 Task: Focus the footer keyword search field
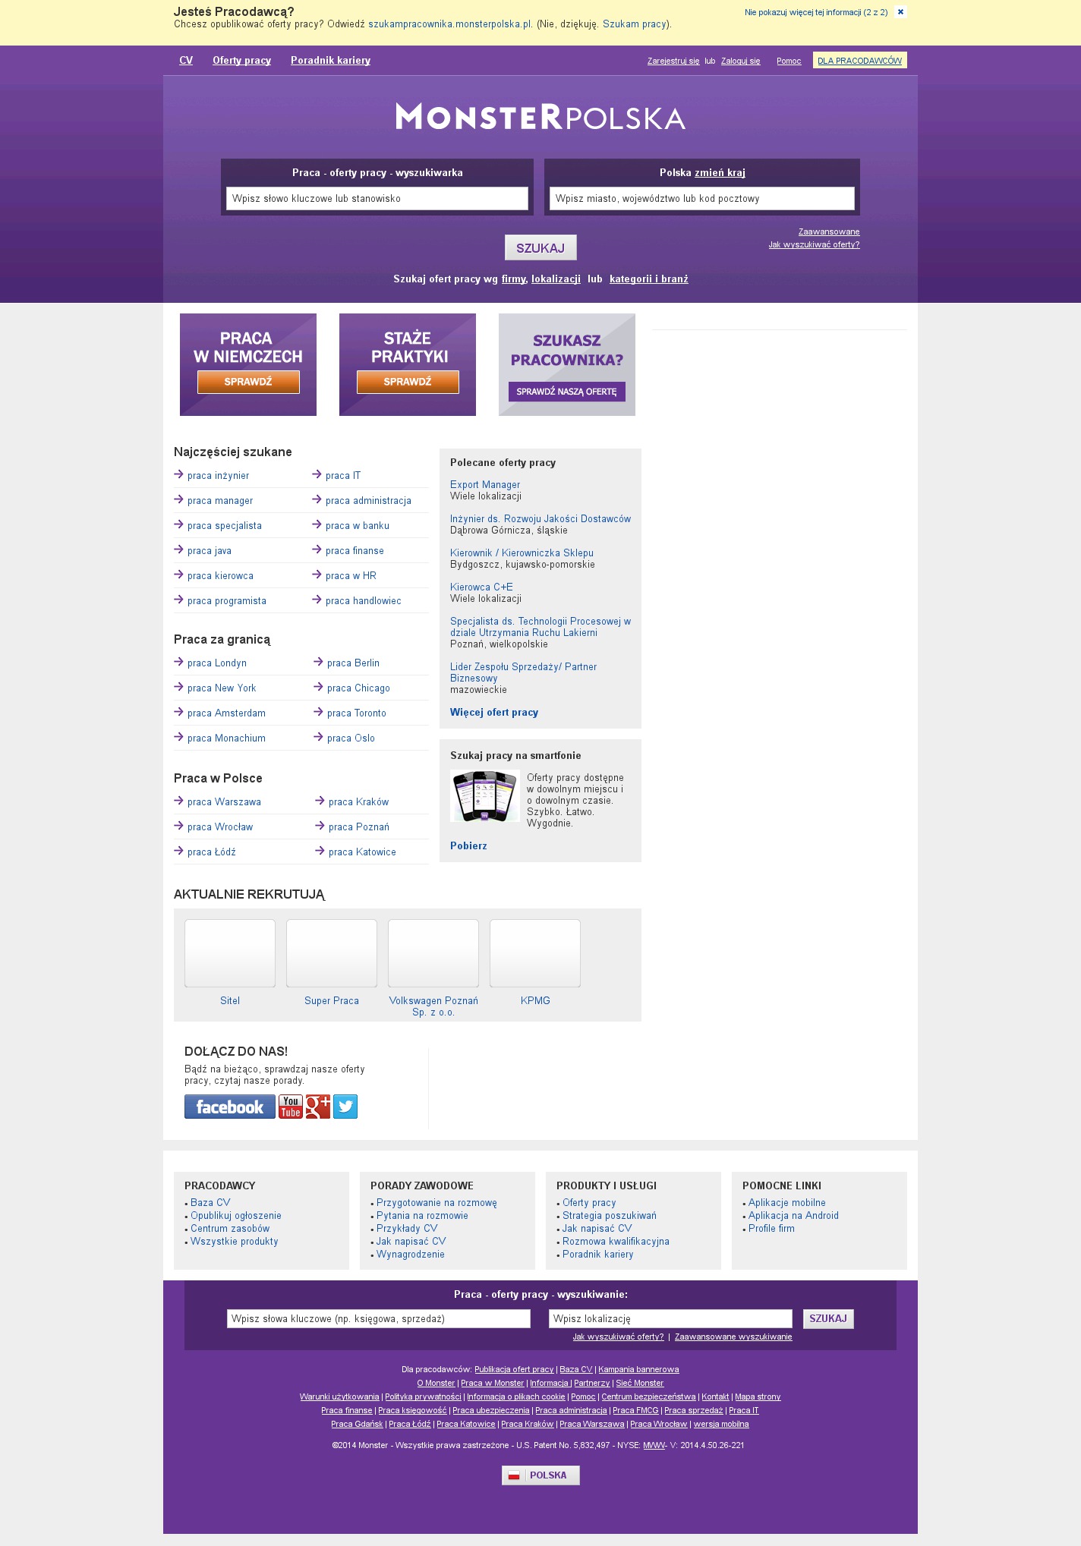coord(379,1319)
